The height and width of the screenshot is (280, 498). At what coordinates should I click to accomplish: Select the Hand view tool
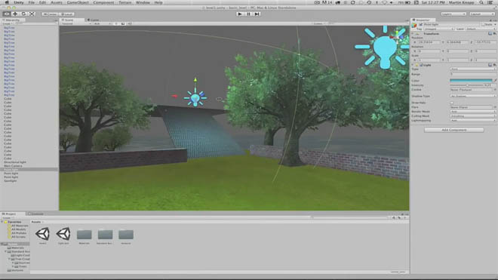coord(7,14)
